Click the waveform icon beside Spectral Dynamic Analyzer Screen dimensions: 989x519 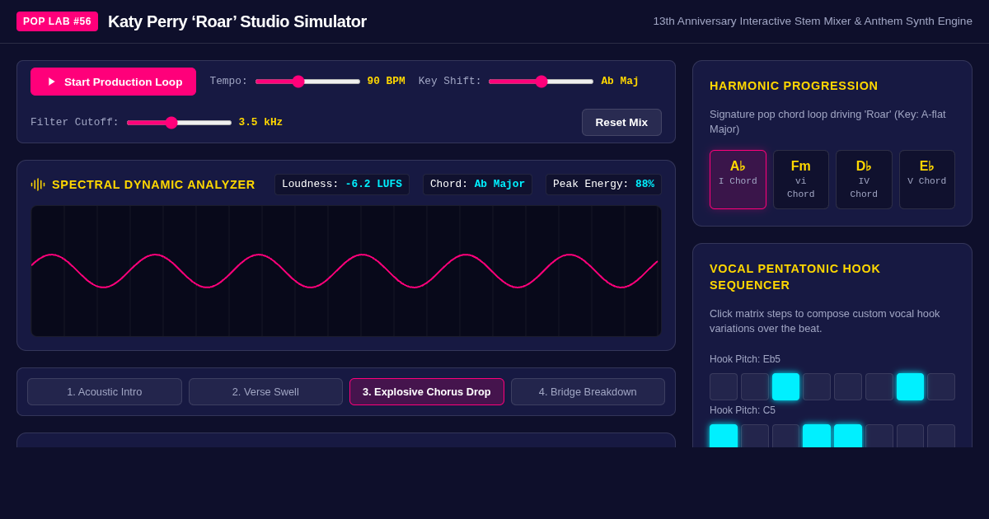[x=38, y=185]
